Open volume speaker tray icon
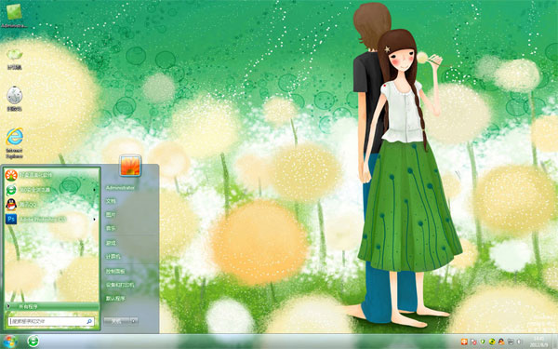The height and width of the screenshot is (349, 558). point(519,342)
